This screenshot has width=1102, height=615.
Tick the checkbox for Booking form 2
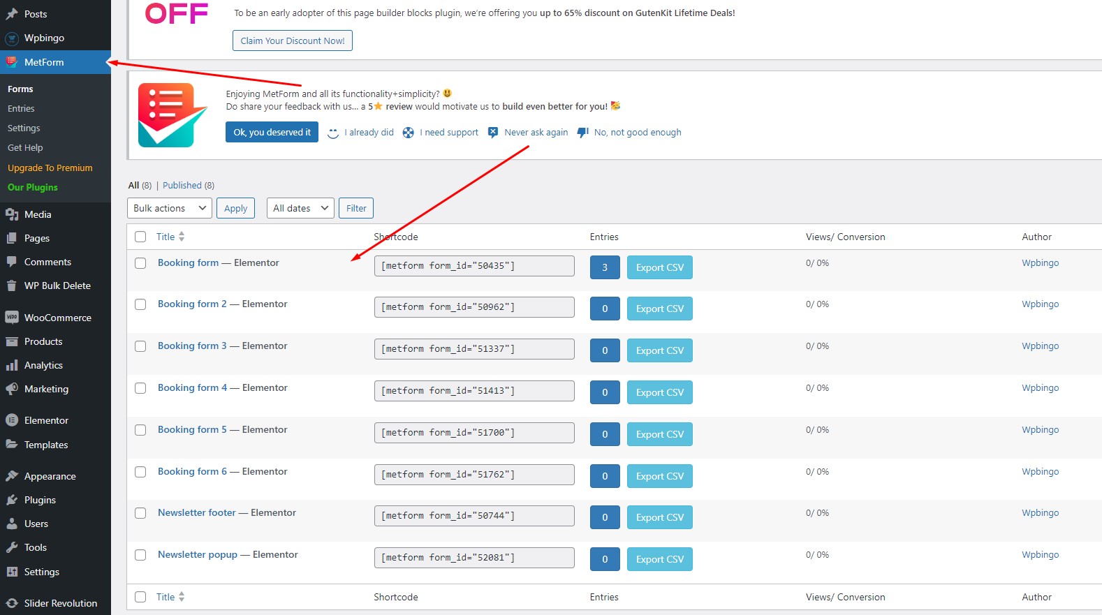coord(140,304)
